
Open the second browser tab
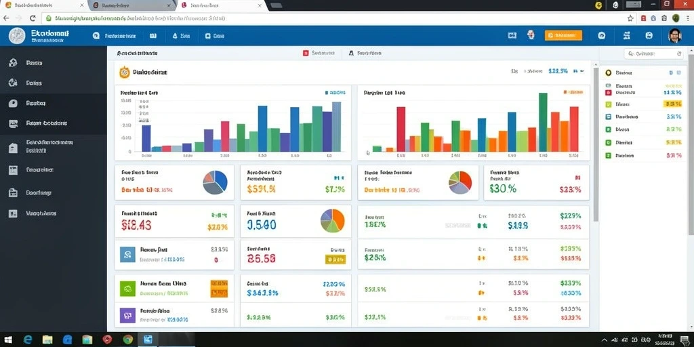pos(133,5)
